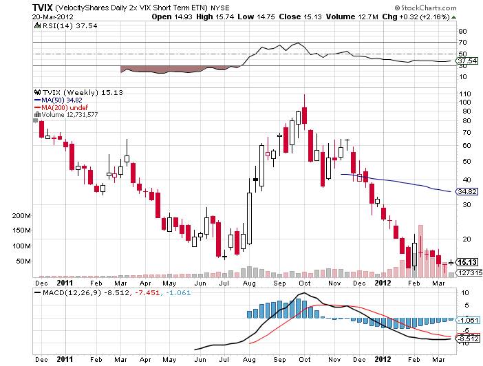Screen dimensions: 483x366
Task: Click the green up arrow after the Chg value
Action: (x=453, y=17)
